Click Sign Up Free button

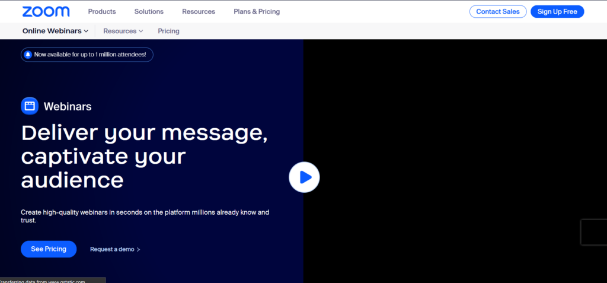(x=557, y=12)
